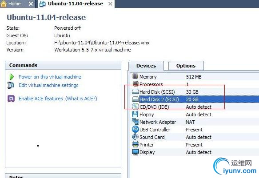This screenshot has height=178, width=259.
Task: Click the Floppy Auto detect value
Action: pos(199,115)
